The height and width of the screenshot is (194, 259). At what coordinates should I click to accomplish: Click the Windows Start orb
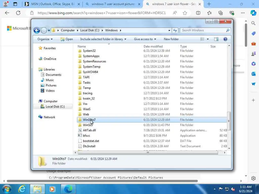[x=7, y=189]
